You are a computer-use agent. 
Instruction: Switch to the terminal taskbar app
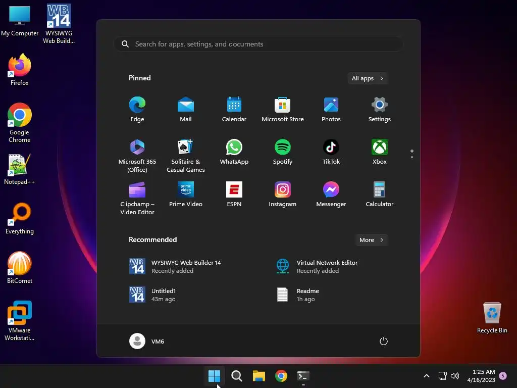point(303,376)
